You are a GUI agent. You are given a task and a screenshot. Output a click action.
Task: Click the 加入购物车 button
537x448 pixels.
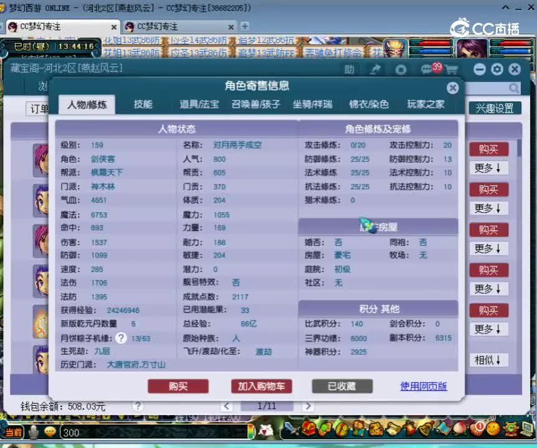(261, 386)
